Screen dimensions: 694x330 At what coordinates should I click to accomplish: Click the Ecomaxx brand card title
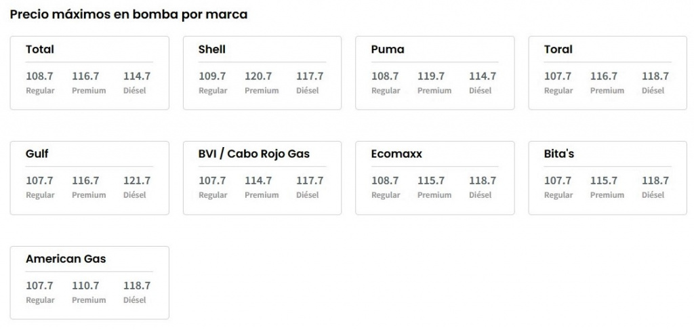pos(396,154)
